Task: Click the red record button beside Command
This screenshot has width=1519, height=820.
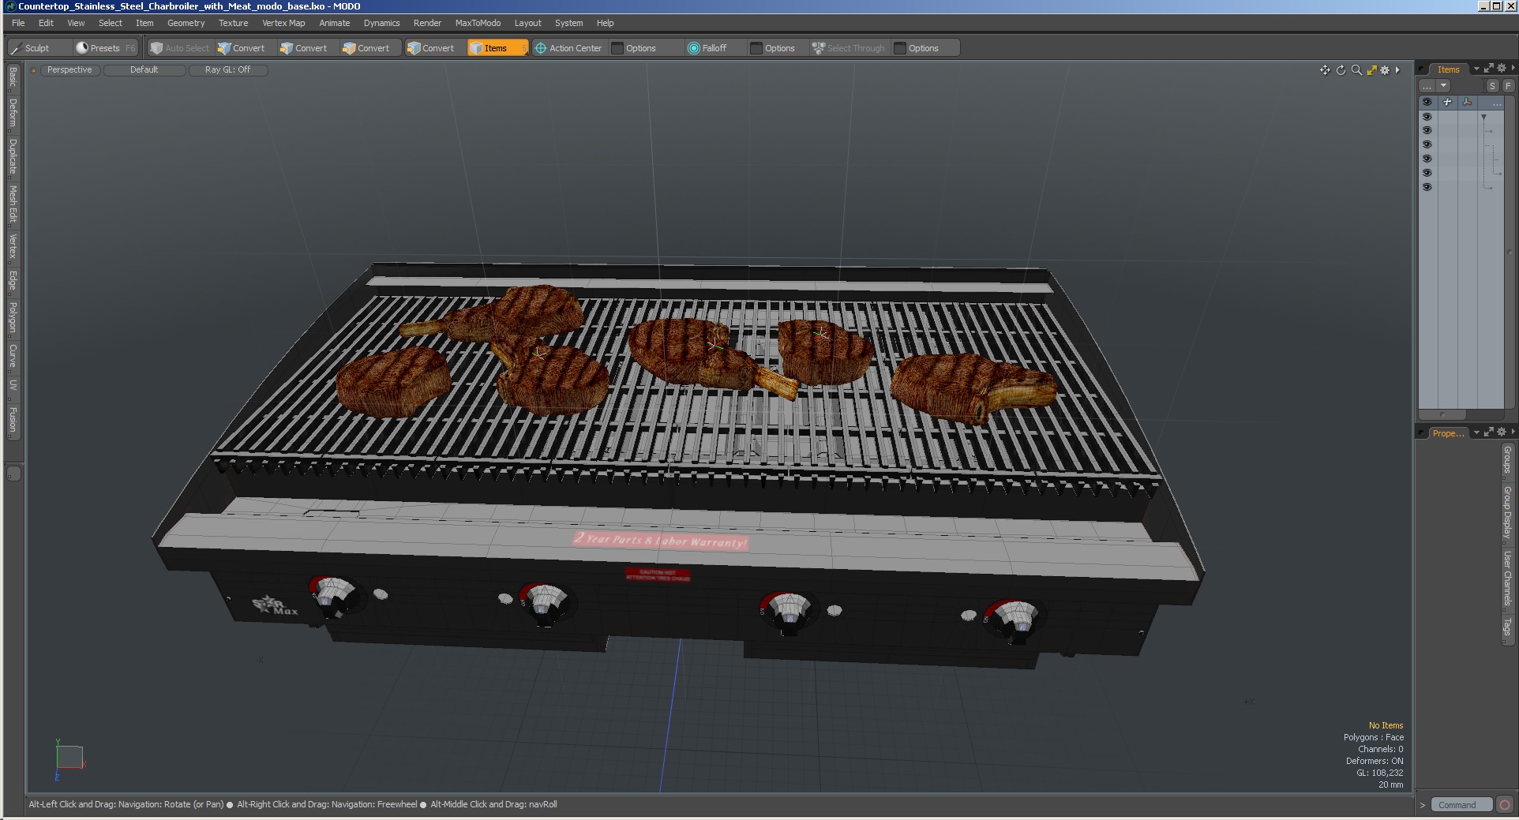Action: (x=1505, y=805)
